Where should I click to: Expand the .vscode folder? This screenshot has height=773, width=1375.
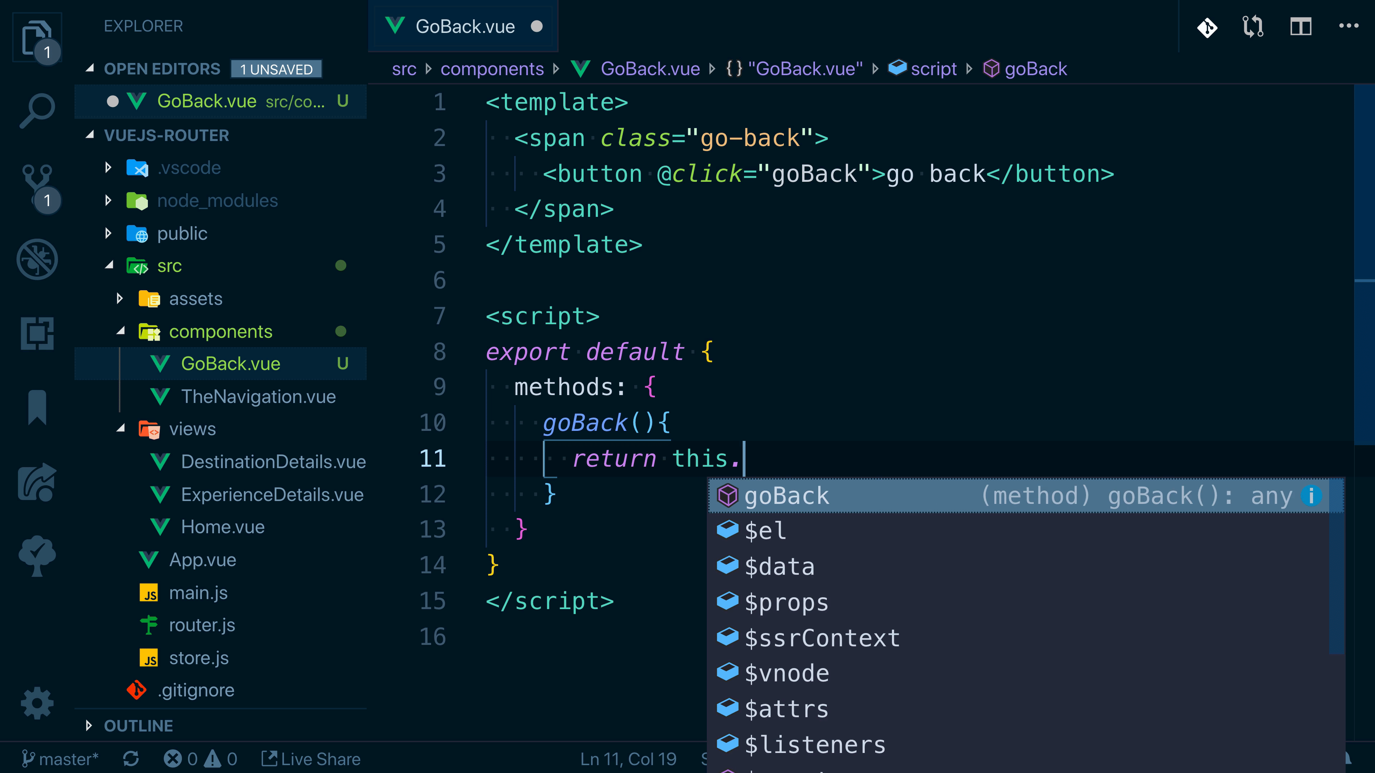point(108,167)
